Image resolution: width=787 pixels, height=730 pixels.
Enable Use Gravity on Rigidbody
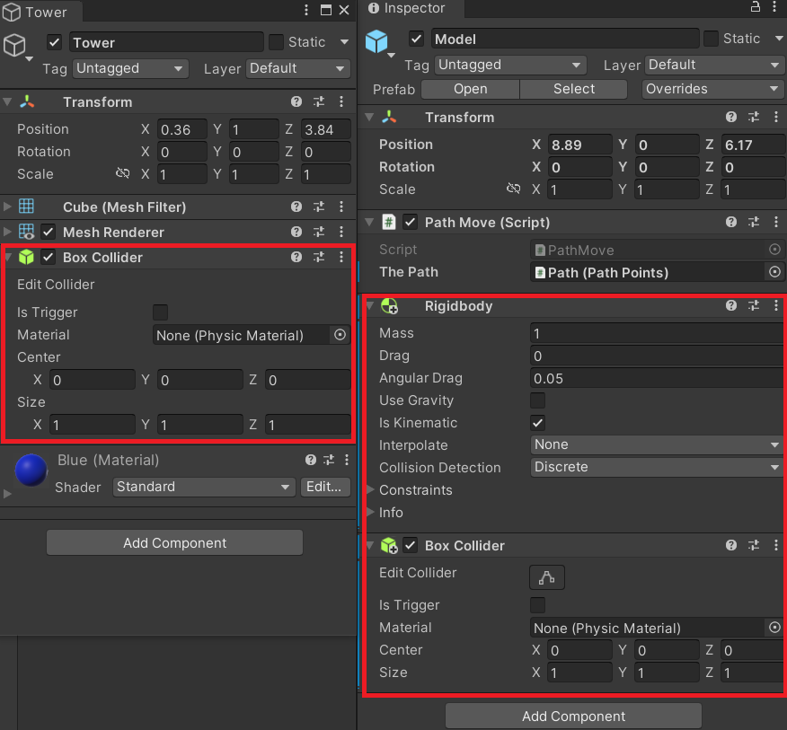[537, 400]
